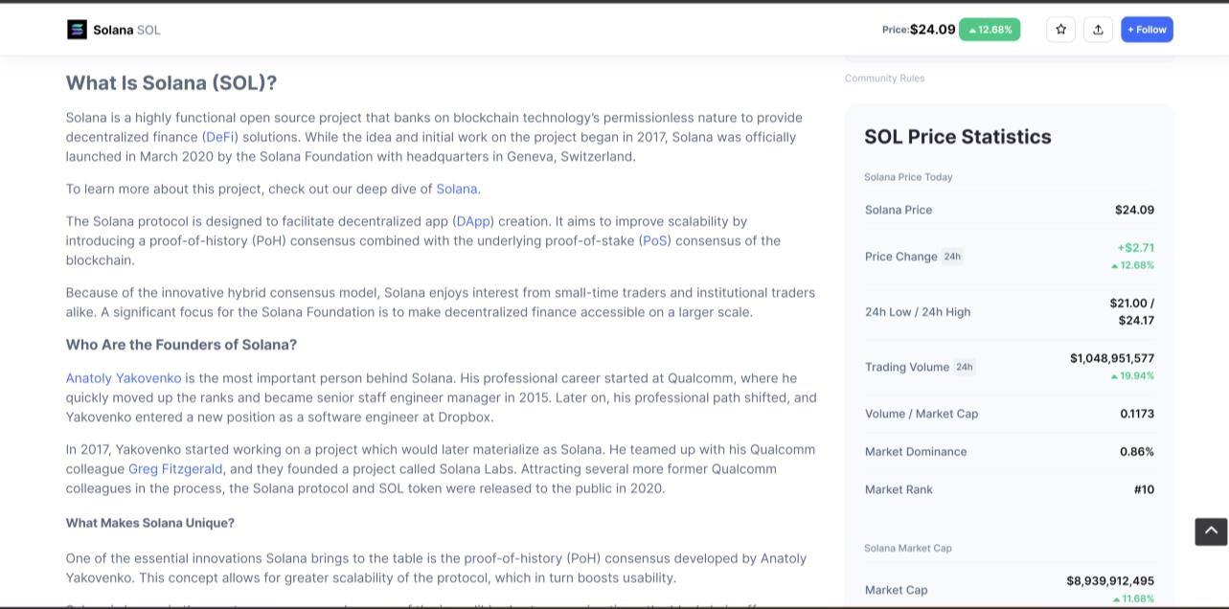This screenshot has width=1229, height=609.
Task: Click the header price $24.09
Action: point(932,30)
